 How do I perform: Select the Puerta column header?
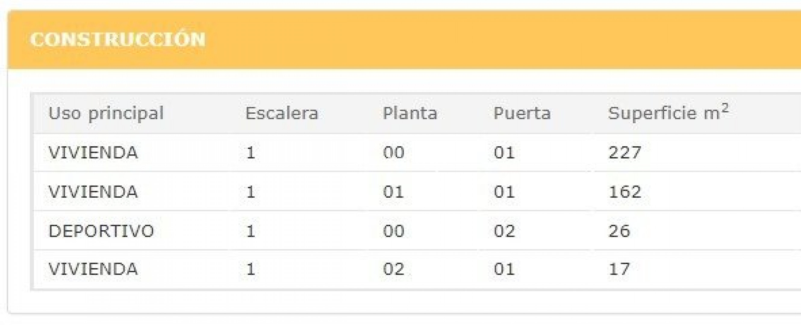(x=522, y=113)
